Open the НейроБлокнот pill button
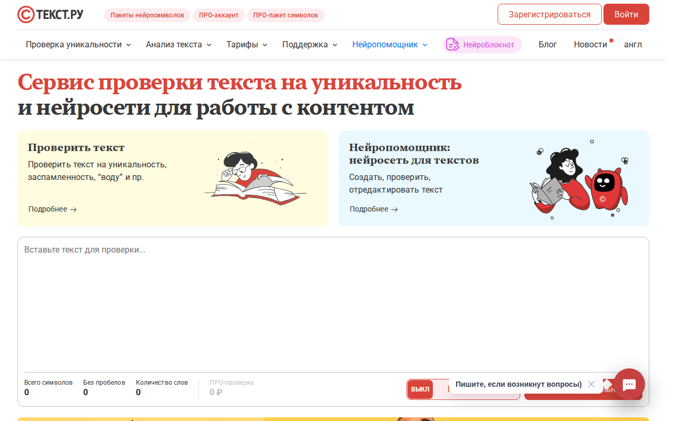The image size is (674, 421). point(482,45)
